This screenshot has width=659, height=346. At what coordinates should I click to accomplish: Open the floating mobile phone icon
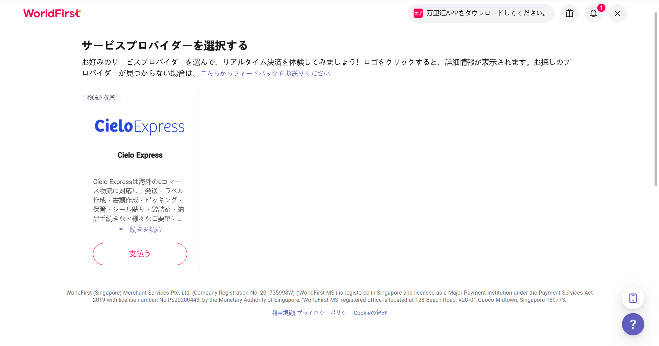click(633, 298)
